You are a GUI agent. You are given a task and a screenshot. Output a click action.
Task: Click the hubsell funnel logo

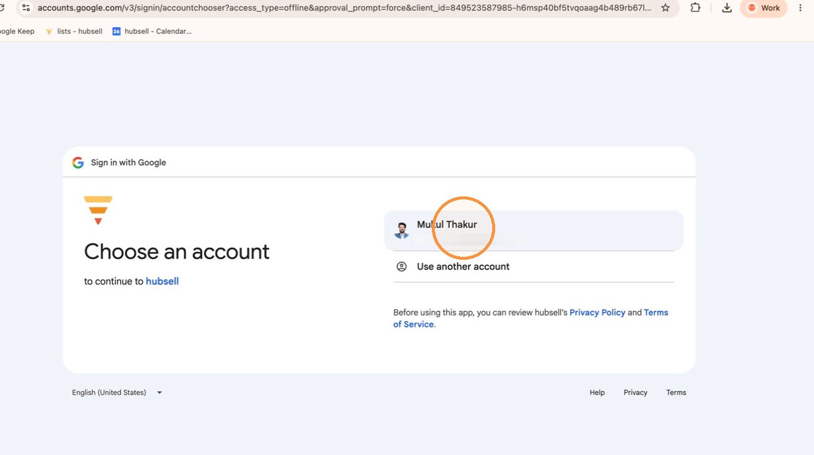[x=98, y=210]
